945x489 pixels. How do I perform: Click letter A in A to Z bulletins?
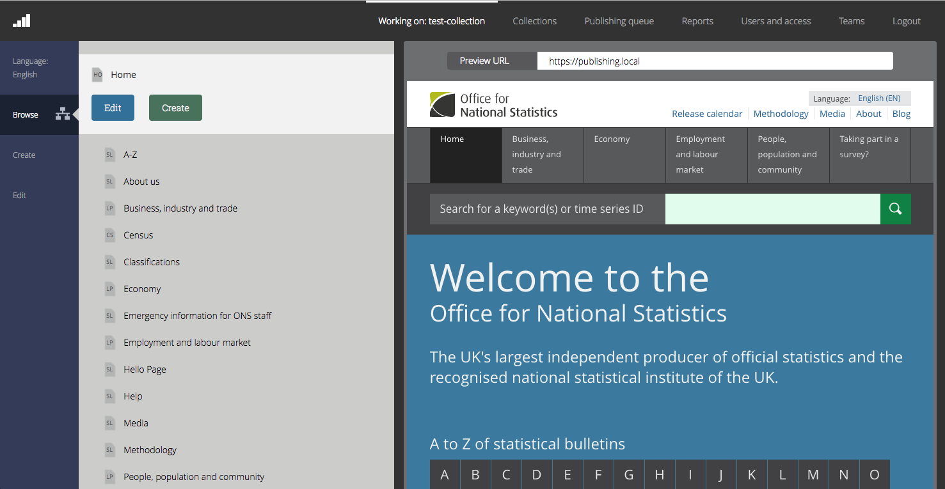(445, 475)
